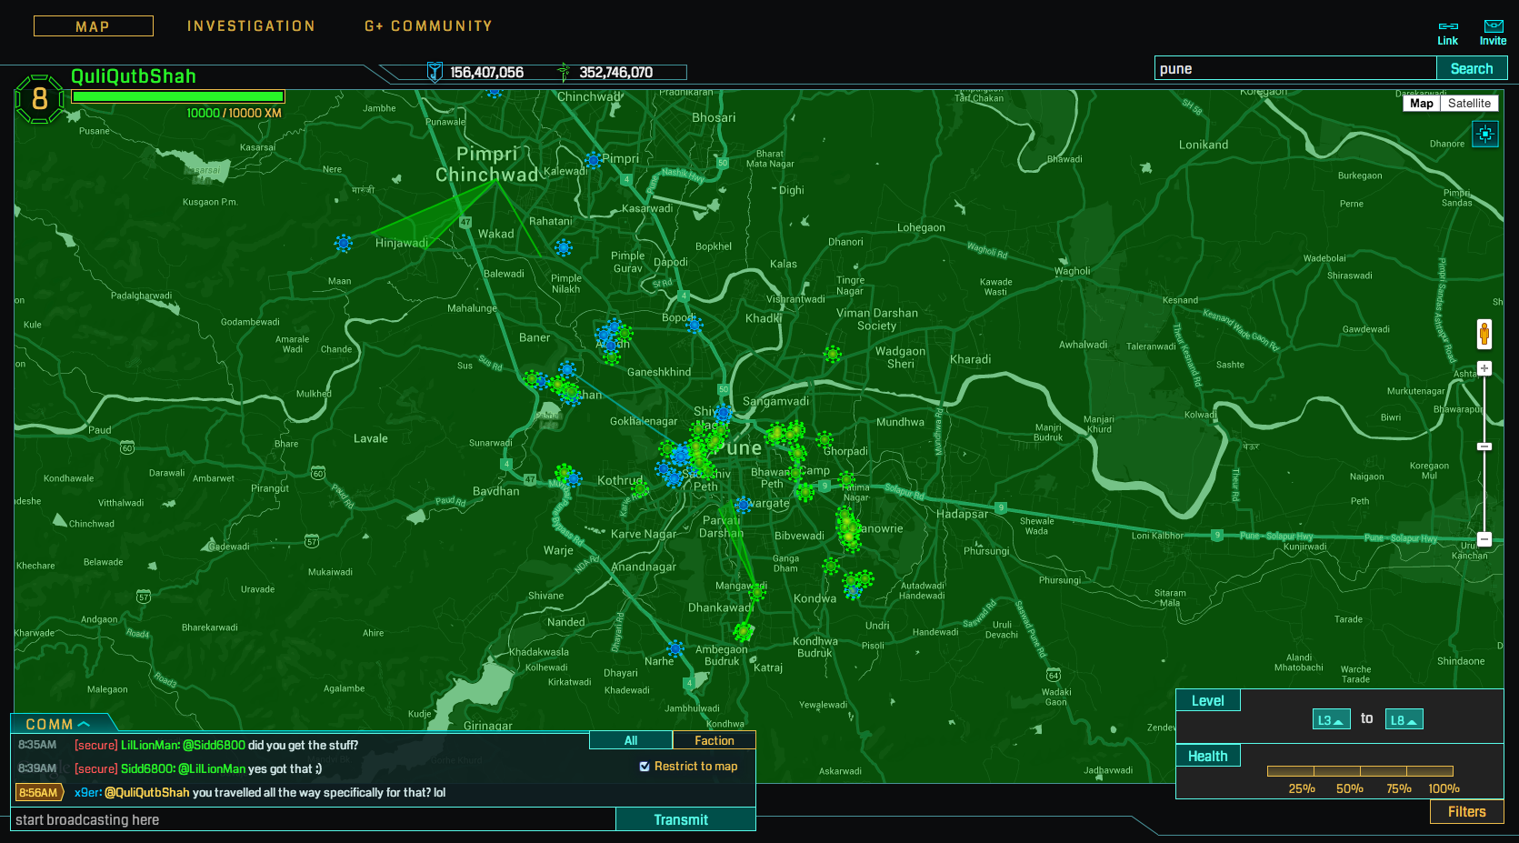Screen dimensions: 1519x843
Task: Click the Invite label in top bar
Action: pyautogui.click(x=1494, y=41)
